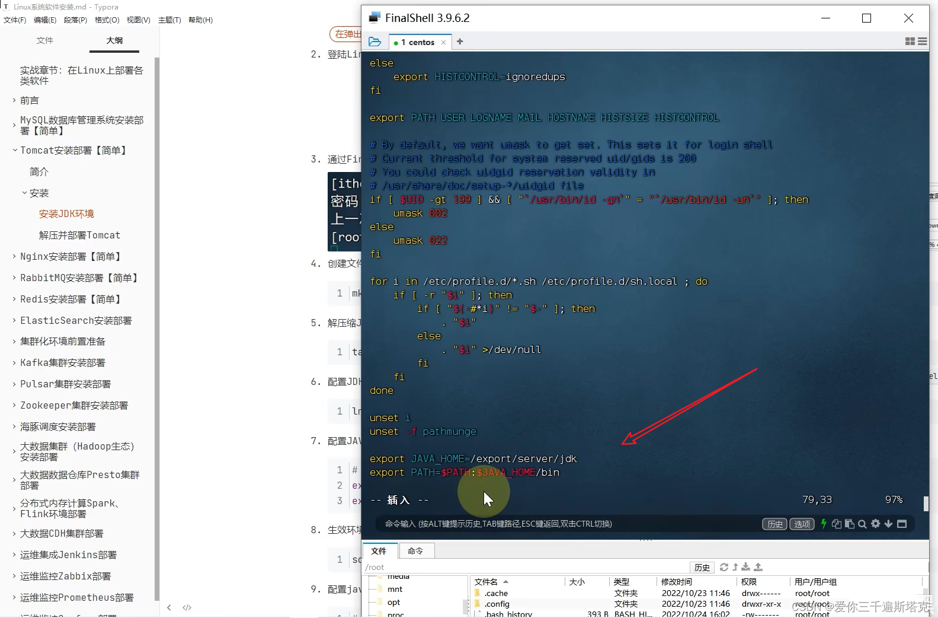The height and width of the screenshot is (618, 938).
Task: Open the 段落(P) menu in Typora
Action: pyautogui.click(x=75, y=20)
